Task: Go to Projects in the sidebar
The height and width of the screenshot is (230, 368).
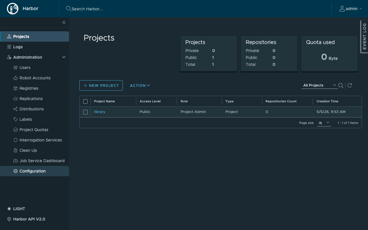Action: (x=34, y=37)
